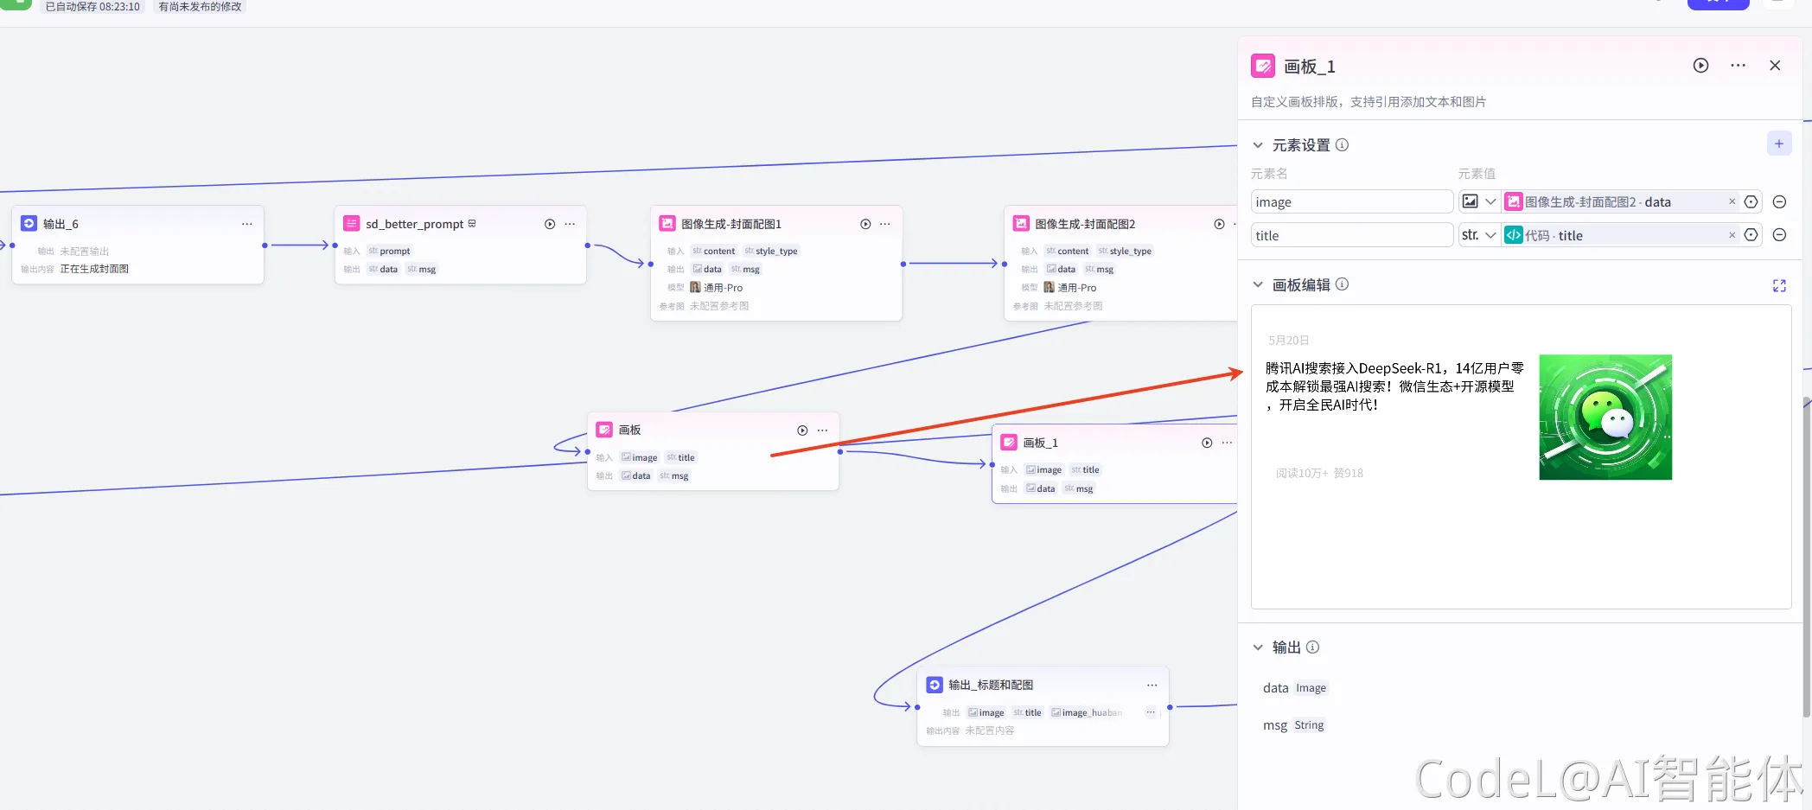Open more options in 画板_1 panel header
This screenshot has height=810, width=1812.
[x=1738, y=66]
